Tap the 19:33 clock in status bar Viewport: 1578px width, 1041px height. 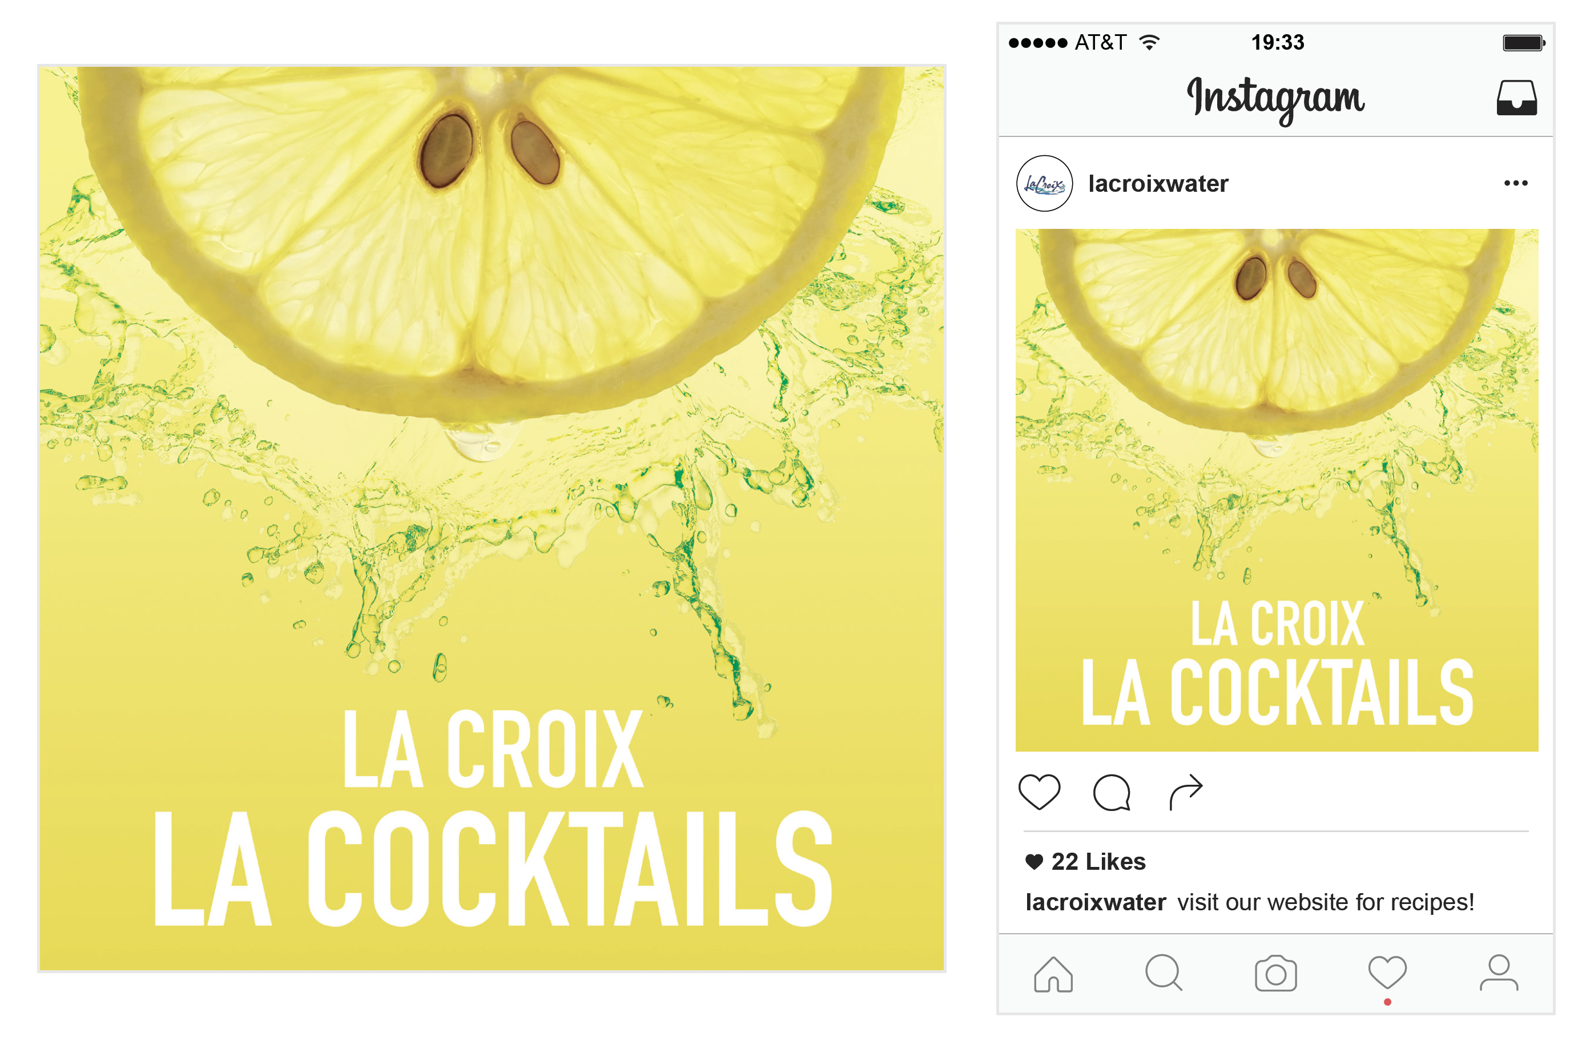[1278, 42]
